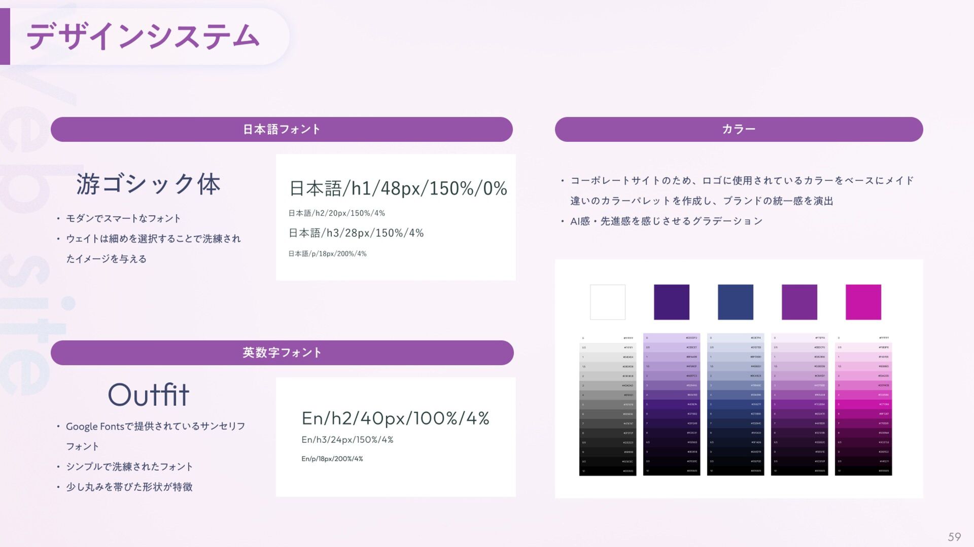The width and height of the screenshot is (974, 547).
Task: Choose the medium purple color swatch
Action: 799,302
